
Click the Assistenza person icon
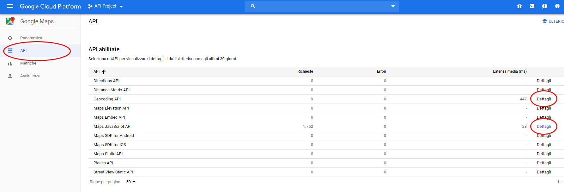pos(10,76)
